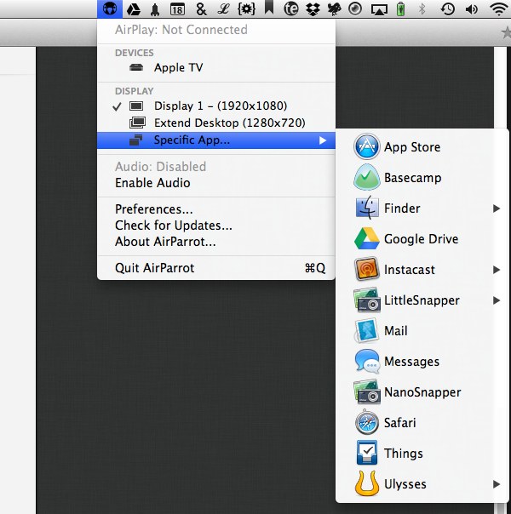Viewport: 511px width, 514px height.
Task: Click the NanoSnapper camera icon
Action: [367, 391]
